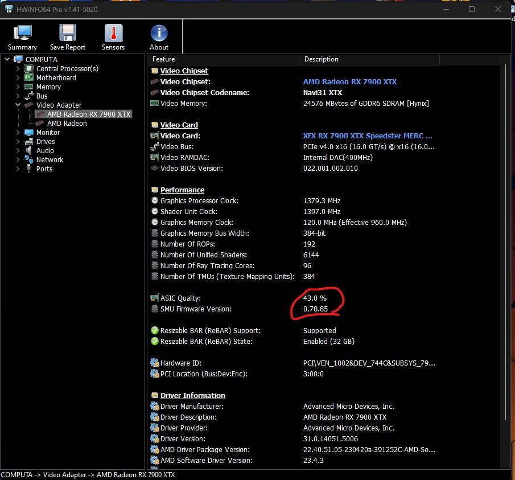Click the Video Memory chip icon
Screen dimensions: 515x480
(x=155, y=103)
